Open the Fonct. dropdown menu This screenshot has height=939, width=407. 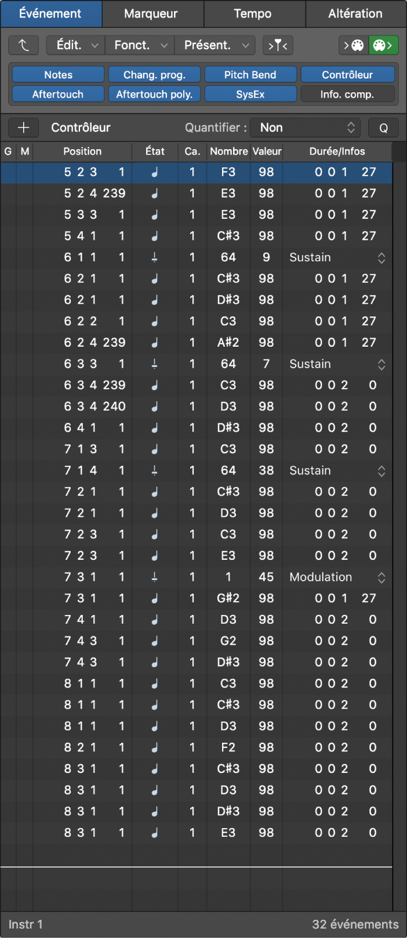coord(139,45)
